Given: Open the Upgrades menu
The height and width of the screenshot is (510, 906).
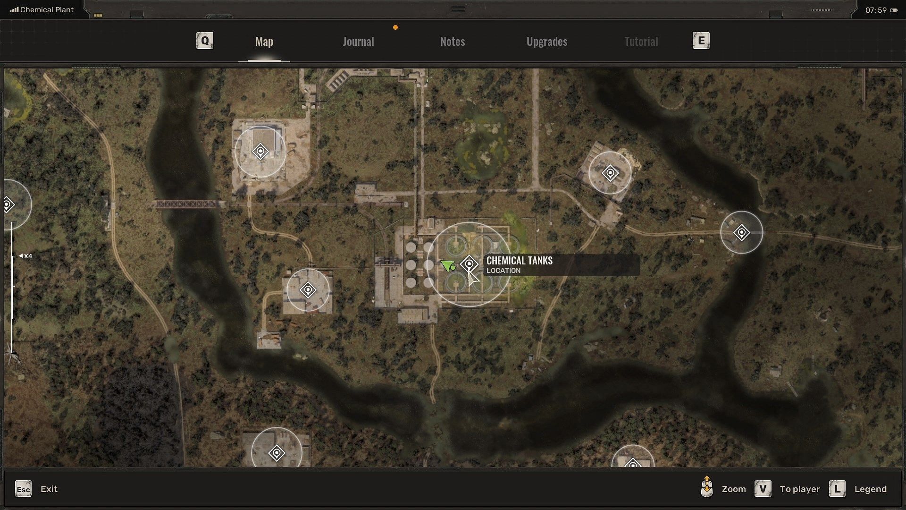Looking at the screenshot, I should [547, 41].
